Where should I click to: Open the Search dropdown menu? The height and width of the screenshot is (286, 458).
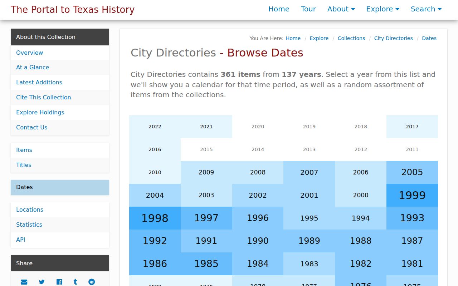(426, 9)
